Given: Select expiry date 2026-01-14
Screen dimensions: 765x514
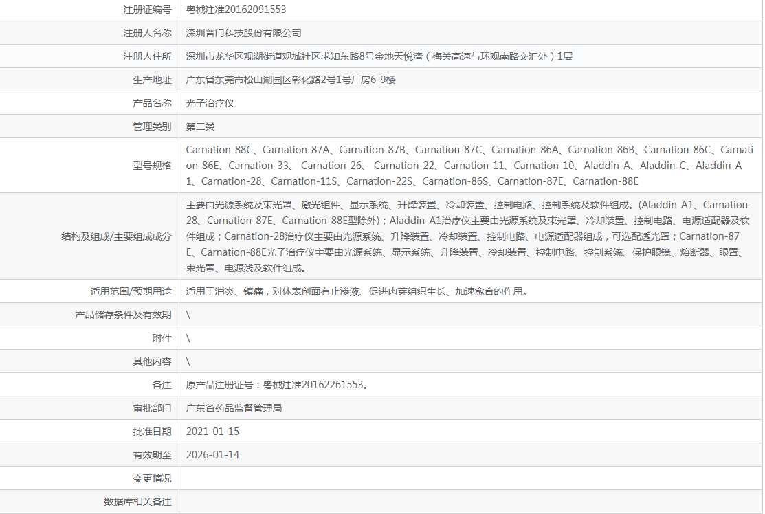Looking at the screenshot, I should pos(212,455).
